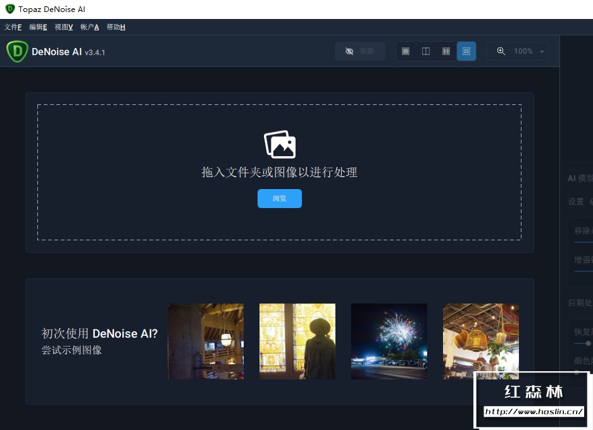593x430 pixels.
Task: Toggle the original image eye button
Action: point(360,51)
